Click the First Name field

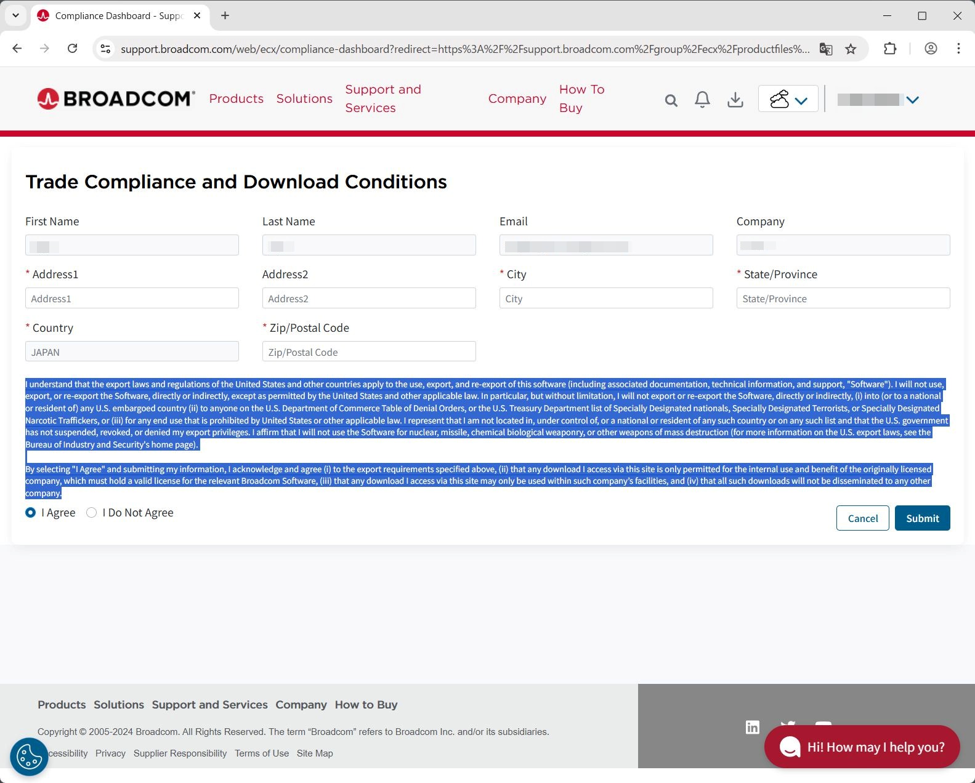coord(132,245)
